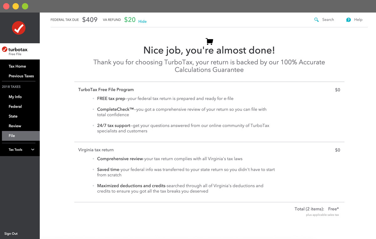Click the shopping cart icon
The height and width of the screenshot is (239, 376).
click(209, 41)
